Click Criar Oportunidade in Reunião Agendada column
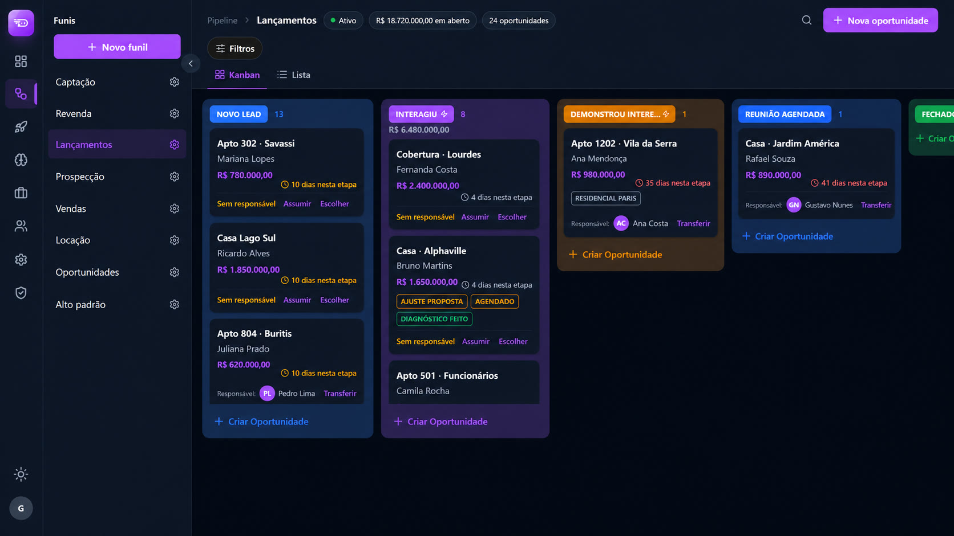 point(788,236)
